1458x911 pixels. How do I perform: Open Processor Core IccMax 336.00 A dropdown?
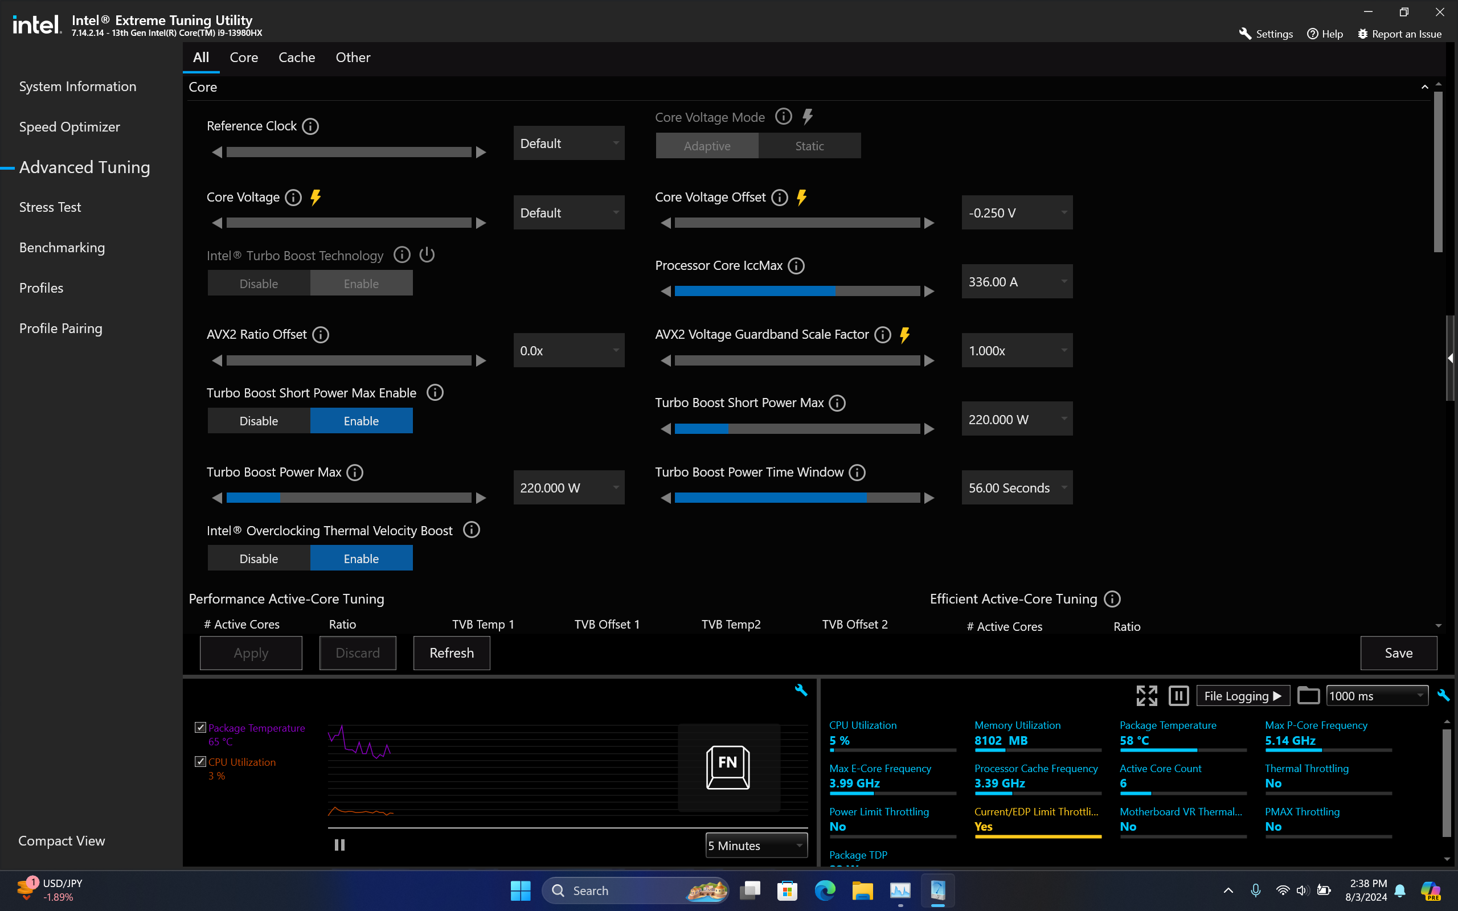pos(1017,281)
